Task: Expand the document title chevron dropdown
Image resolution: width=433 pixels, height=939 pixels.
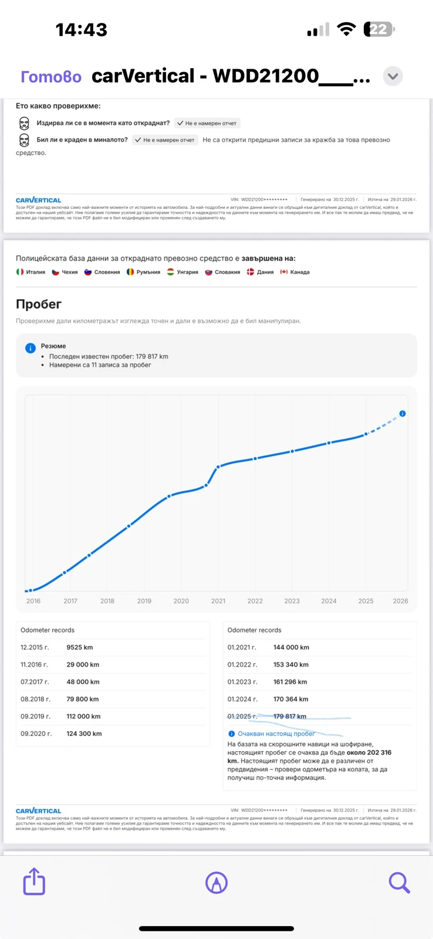Action: tap(393, 76)
